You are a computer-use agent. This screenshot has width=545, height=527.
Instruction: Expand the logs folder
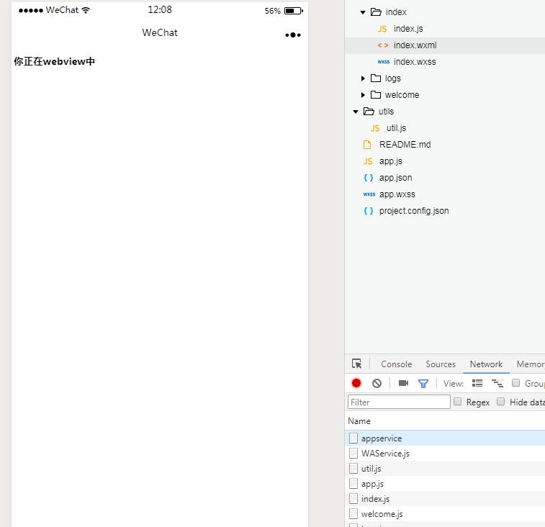click(363, 78)
